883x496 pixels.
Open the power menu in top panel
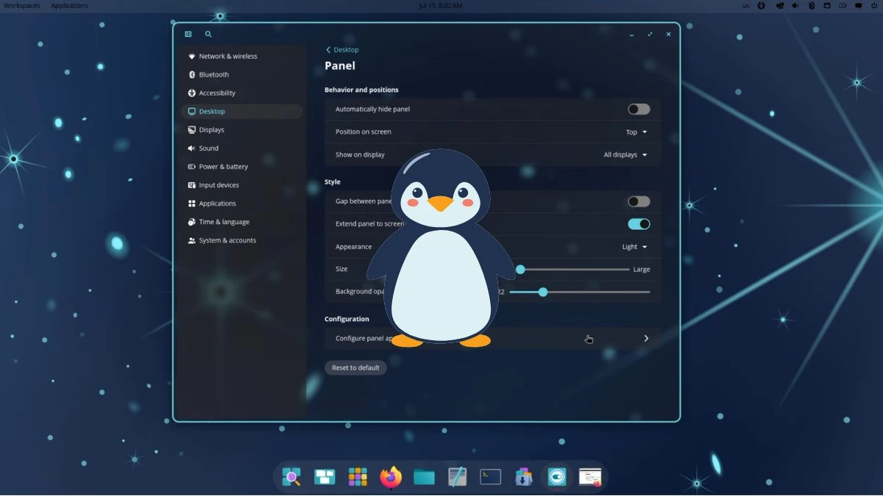875,5
